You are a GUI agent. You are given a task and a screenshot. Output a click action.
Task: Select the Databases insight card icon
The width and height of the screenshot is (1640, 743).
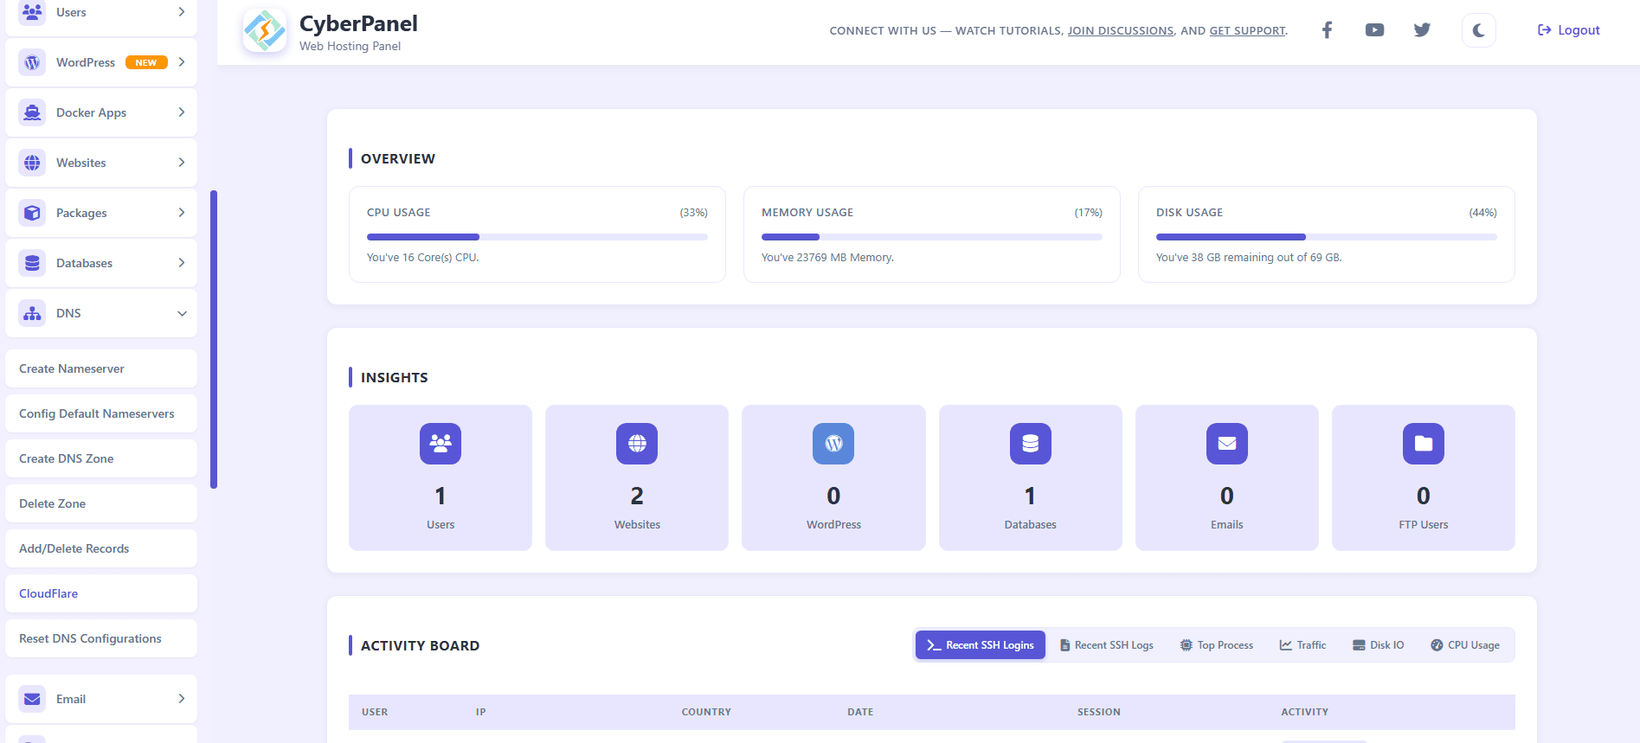[1030, 444]
